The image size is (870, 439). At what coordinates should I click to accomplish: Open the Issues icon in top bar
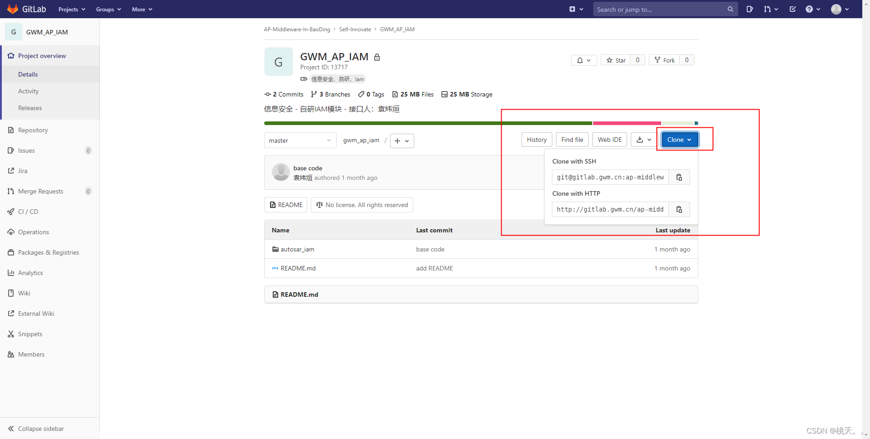[750, 9]
